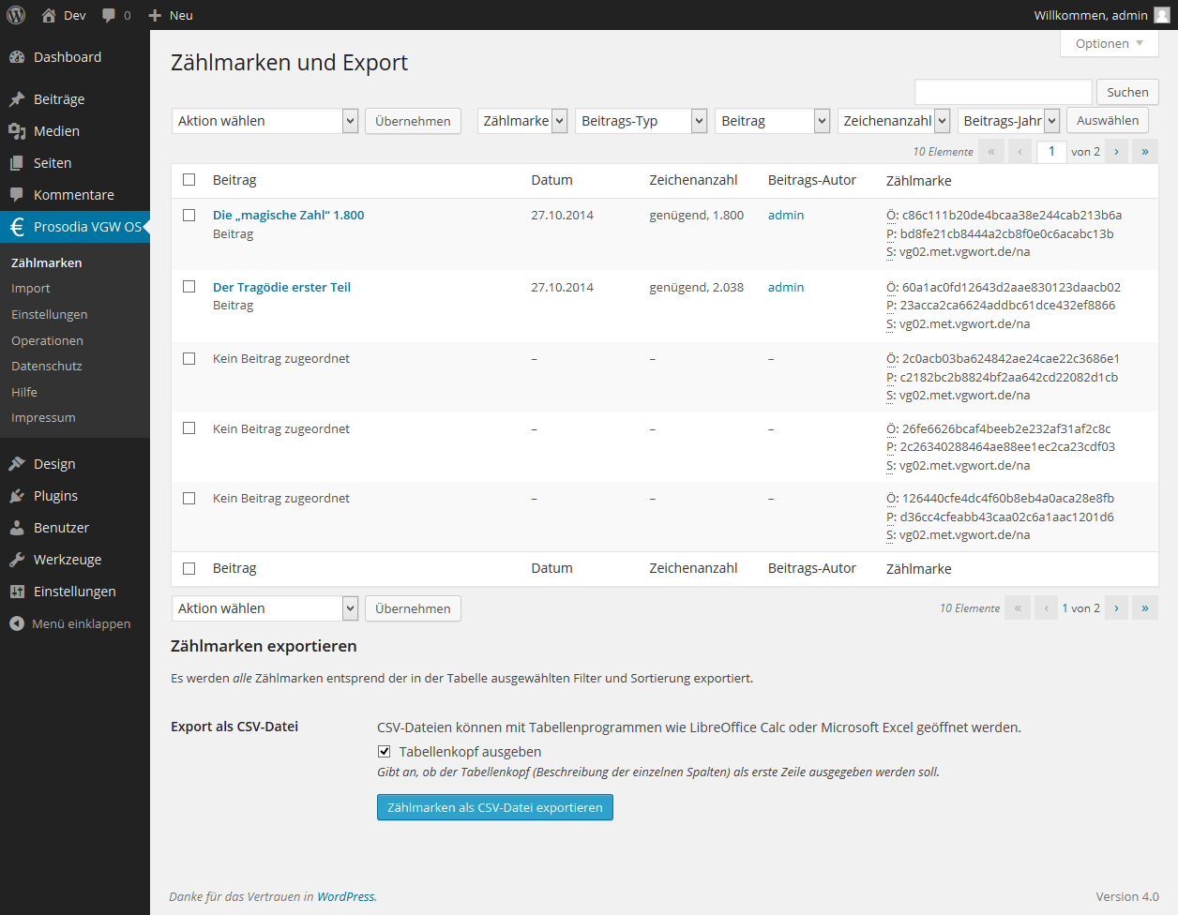
Task: Open the Dev site home icon
Action: coord(49,15)
